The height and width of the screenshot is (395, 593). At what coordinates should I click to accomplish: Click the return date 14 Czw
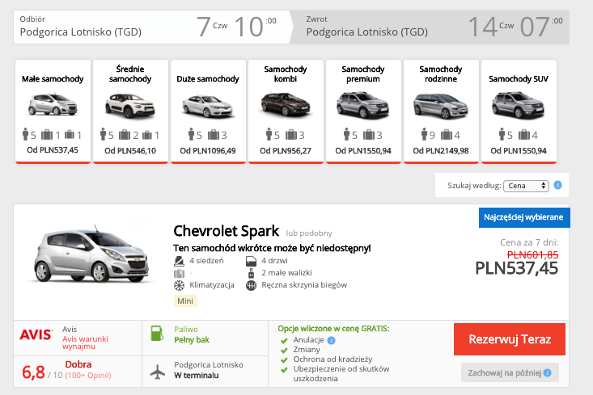491,27
